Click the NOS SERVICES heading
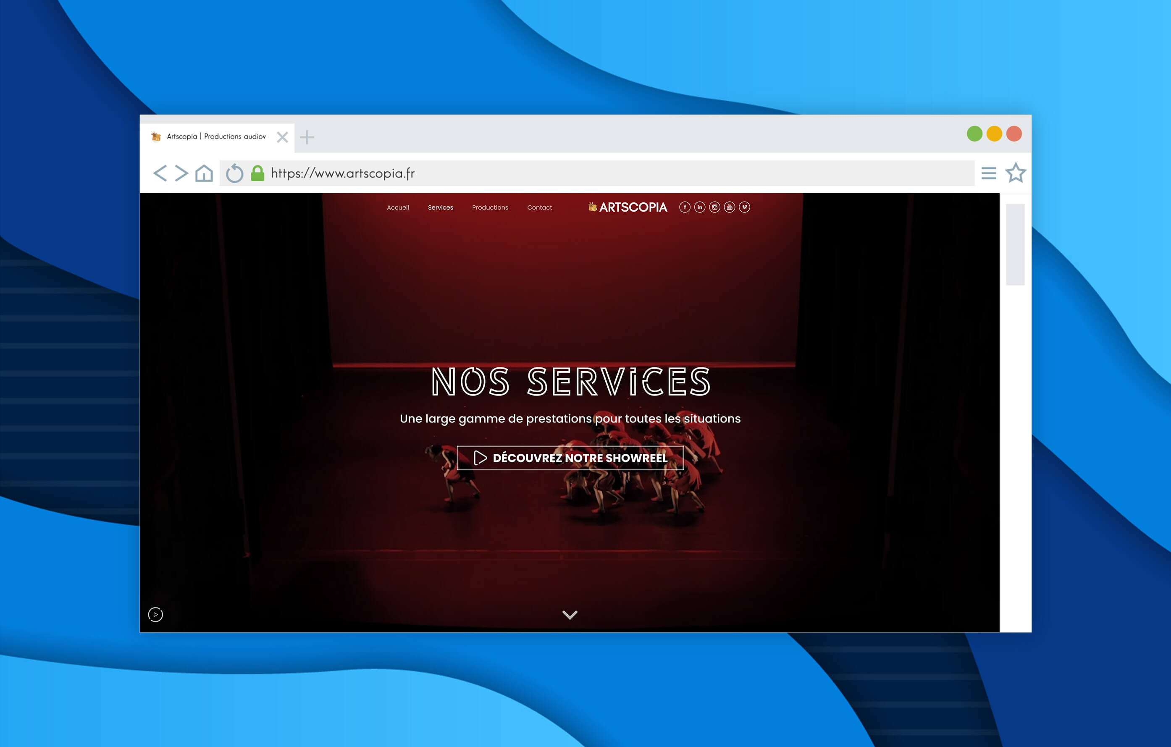Screen dimensions: 1171x747 tap(570, 382)
